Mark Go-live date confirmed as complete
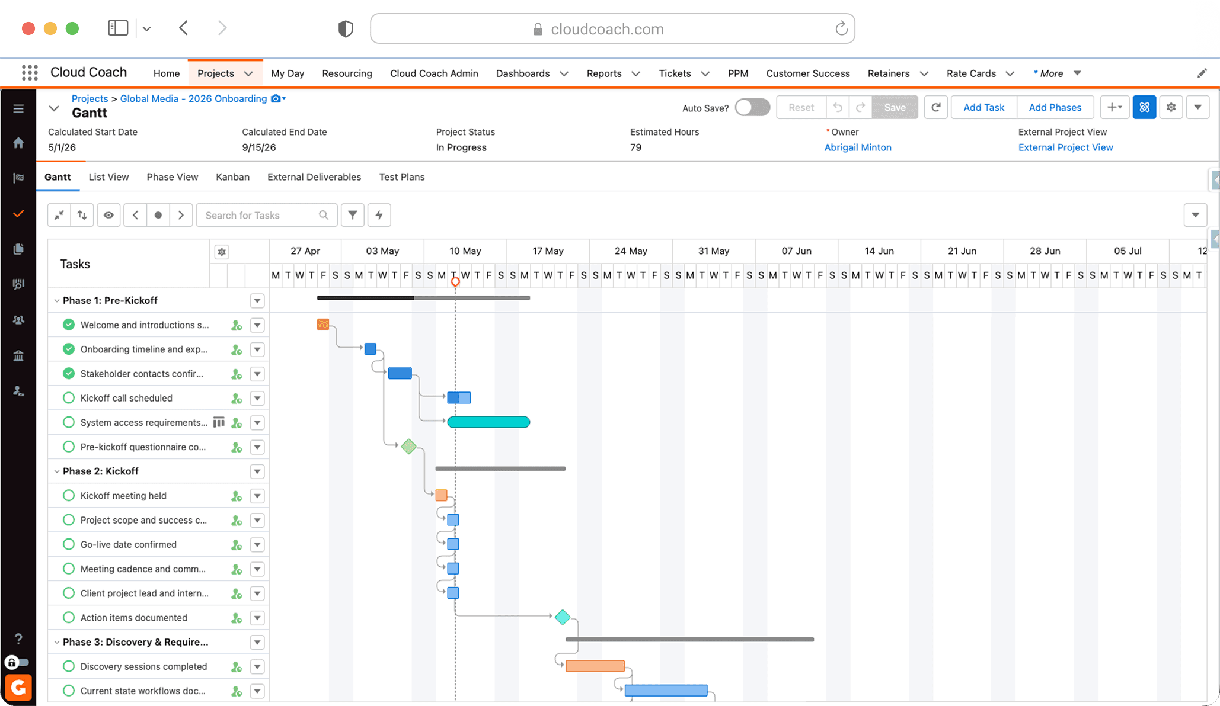1220x706 pixels. 69,544
